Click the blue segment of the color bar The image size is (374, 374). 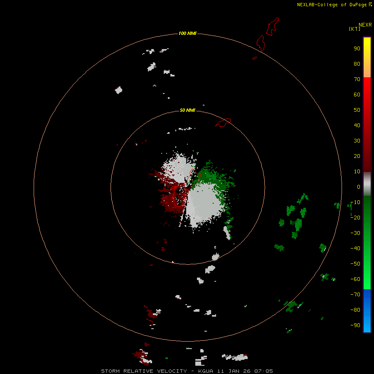click(x=367, y=310)
